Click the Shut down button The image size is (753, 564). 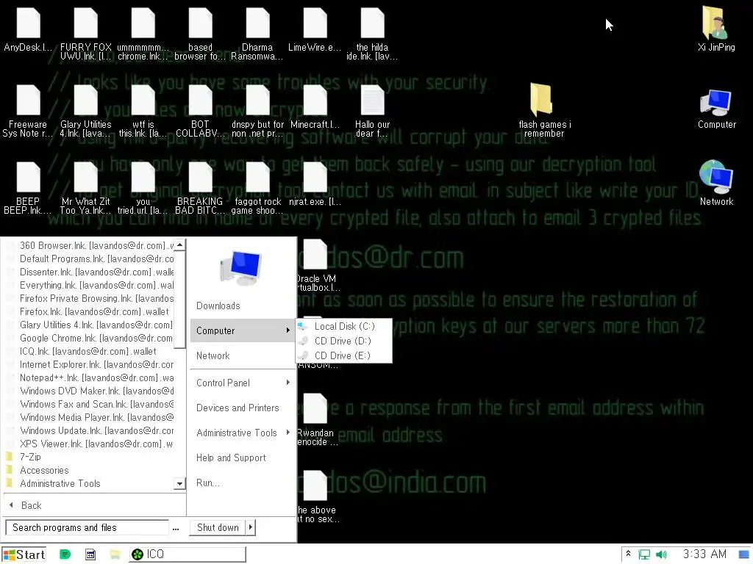tap(218, 527)
